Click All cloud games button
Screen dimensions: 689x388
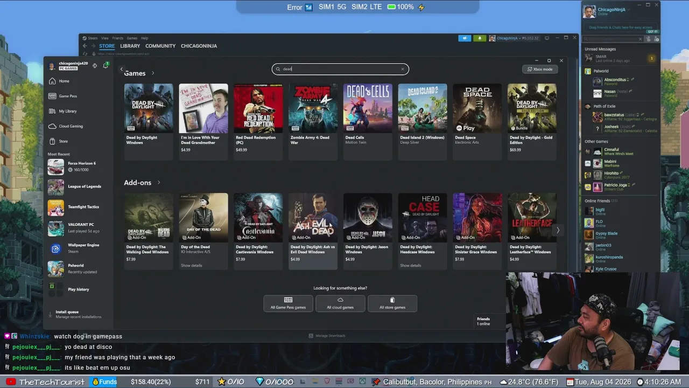pos(340,303)
